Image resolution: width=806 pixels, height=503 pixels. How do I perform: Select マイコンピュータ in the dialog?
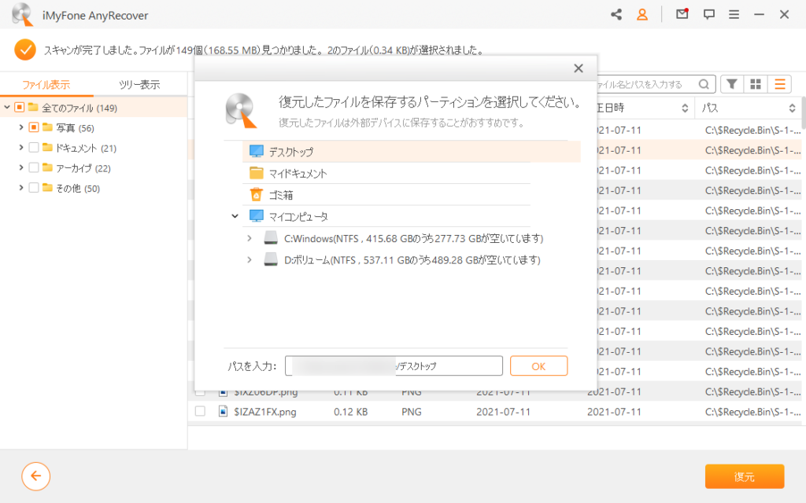tap(386, 217)
